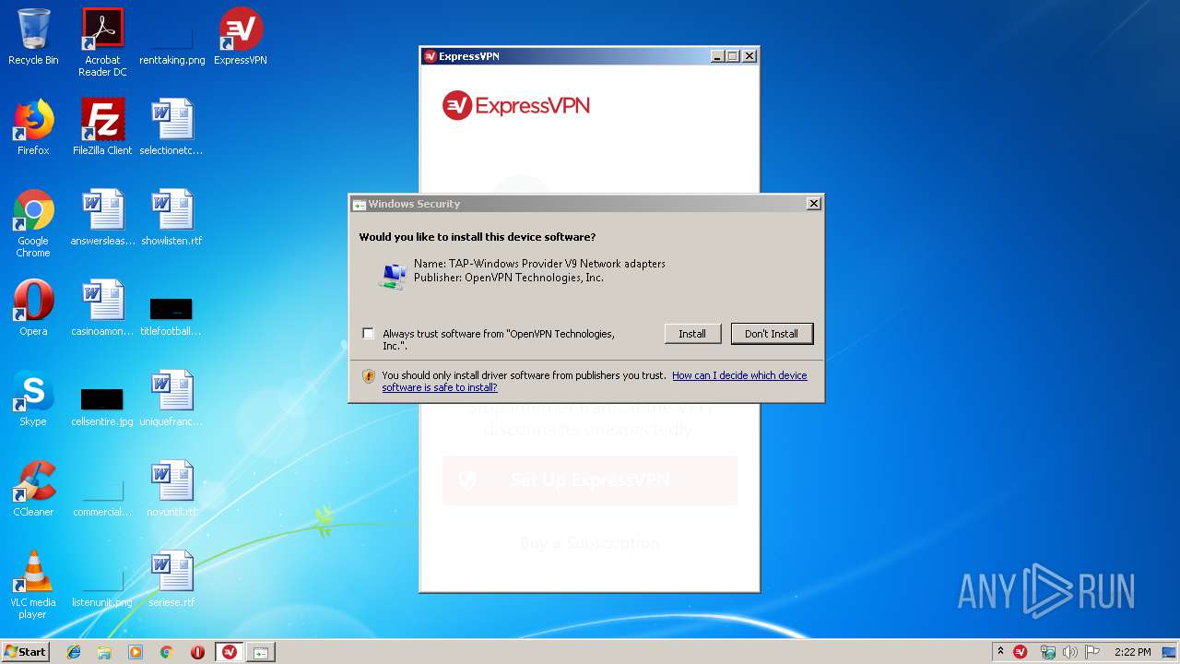
Task: Select casinoamon Word document icon
Action: click(102, 308)
